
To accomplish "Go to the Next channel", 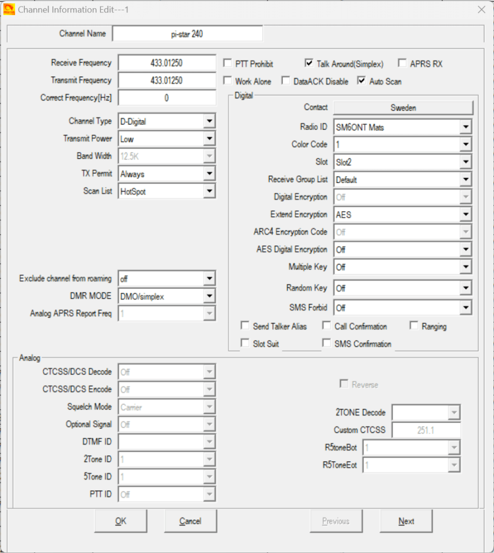I will pos(406,521).
